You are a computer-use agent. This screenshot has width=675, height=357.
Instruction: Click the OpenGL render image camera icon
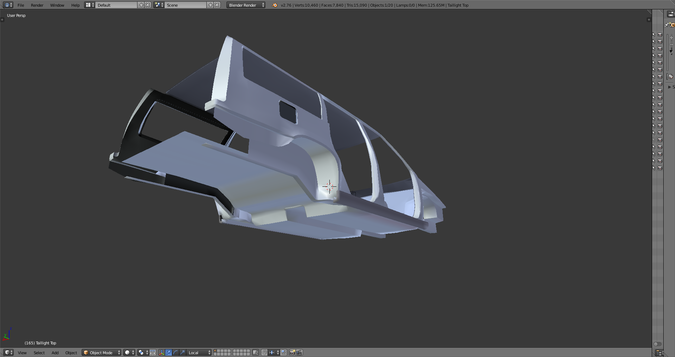tap(292, 352)
